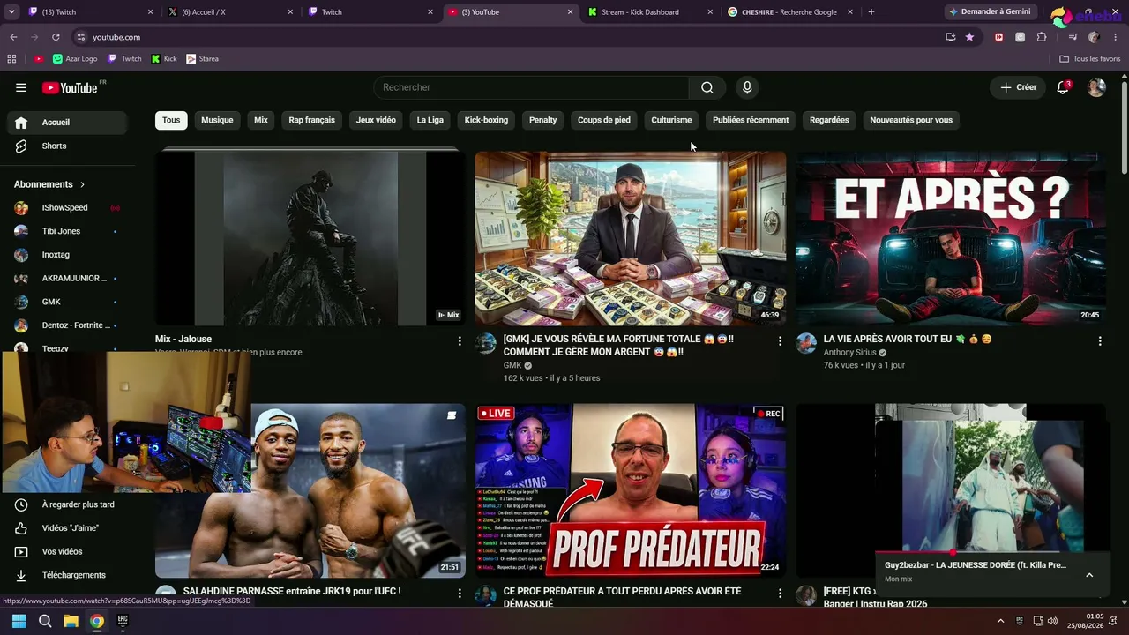The image size is (1129, 635).
Task: Filter feed by Musique chip
Action: pos(217,120)
